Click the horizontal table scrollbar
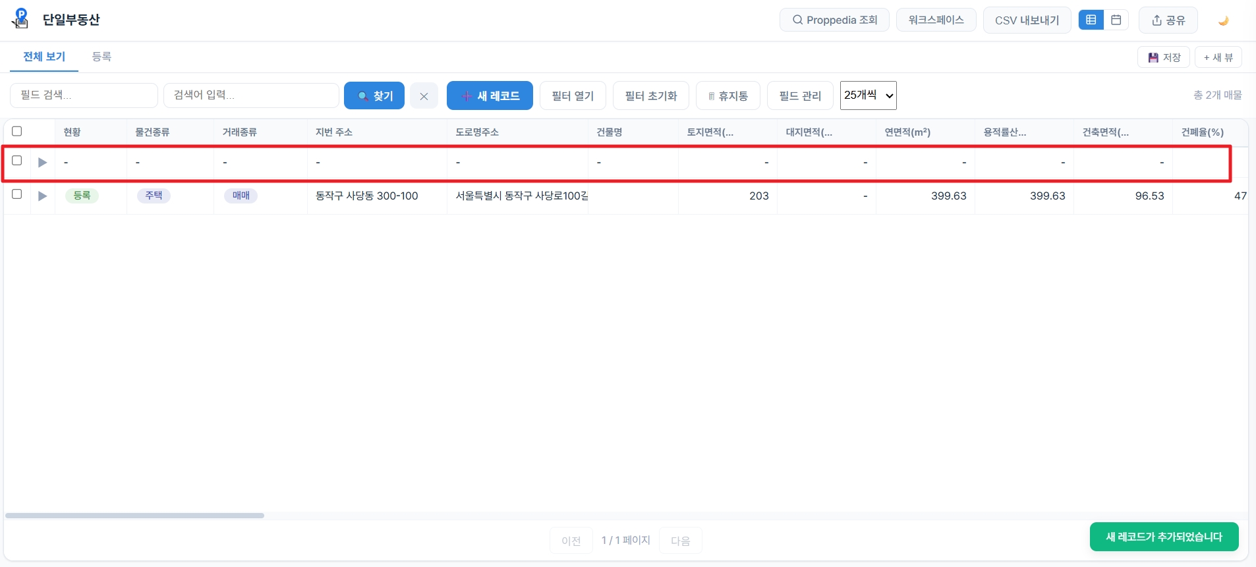 coord(134,516)
